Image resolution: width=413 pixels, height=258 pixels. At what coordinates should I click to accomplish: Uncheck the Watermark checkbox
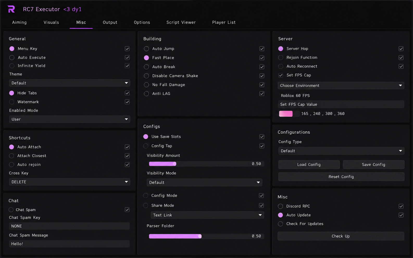[x=127, y=102]
